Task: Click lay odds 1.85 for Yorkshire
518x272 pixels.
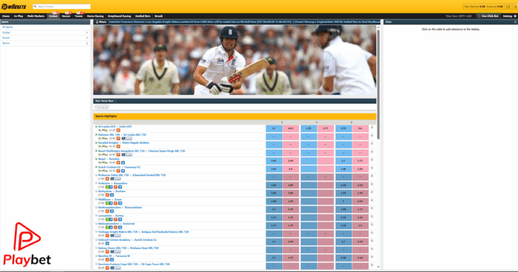Action: click(x=291, y=185)
